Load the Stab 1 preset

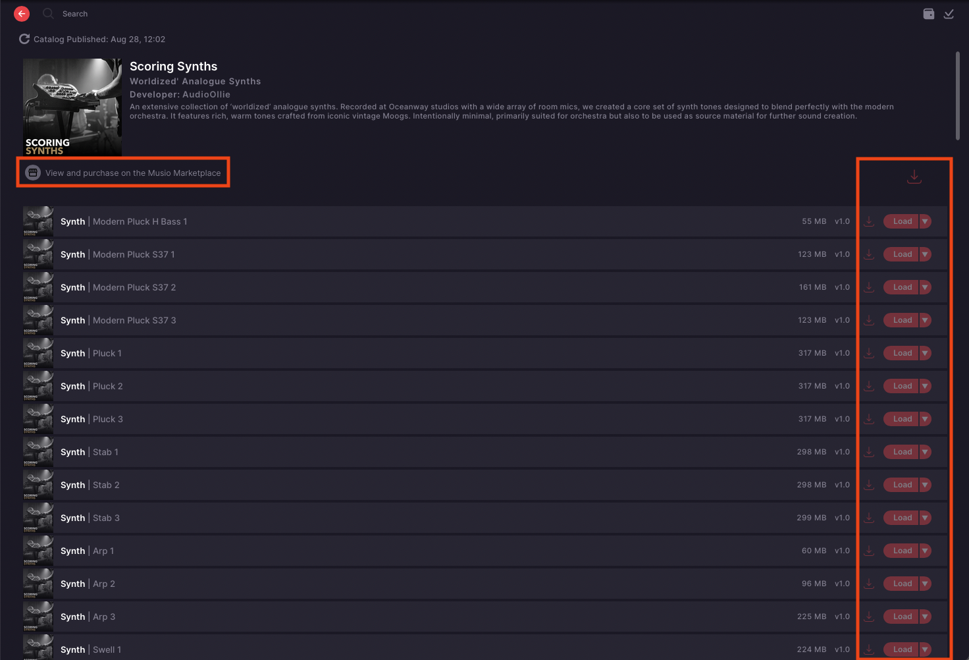pos(901,452)
